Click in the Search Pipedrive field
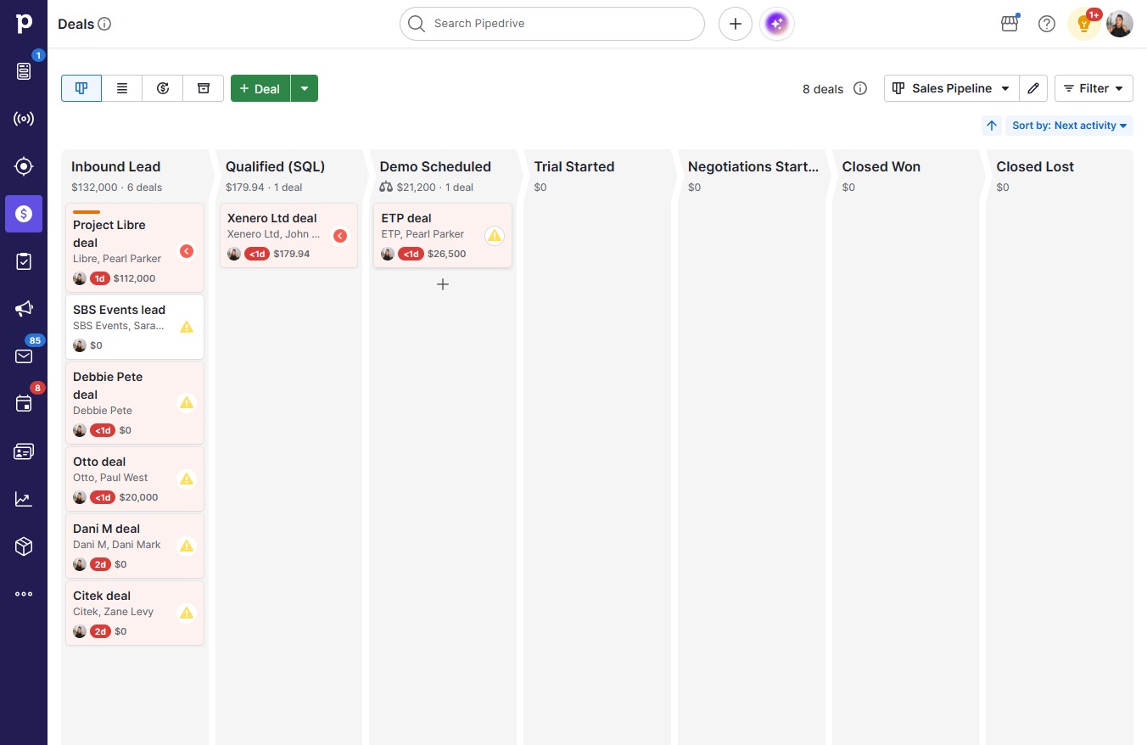Screen dimensions: 1147x745 552,24
